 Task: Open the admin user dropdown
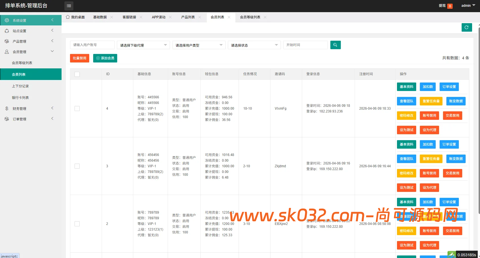468,6
